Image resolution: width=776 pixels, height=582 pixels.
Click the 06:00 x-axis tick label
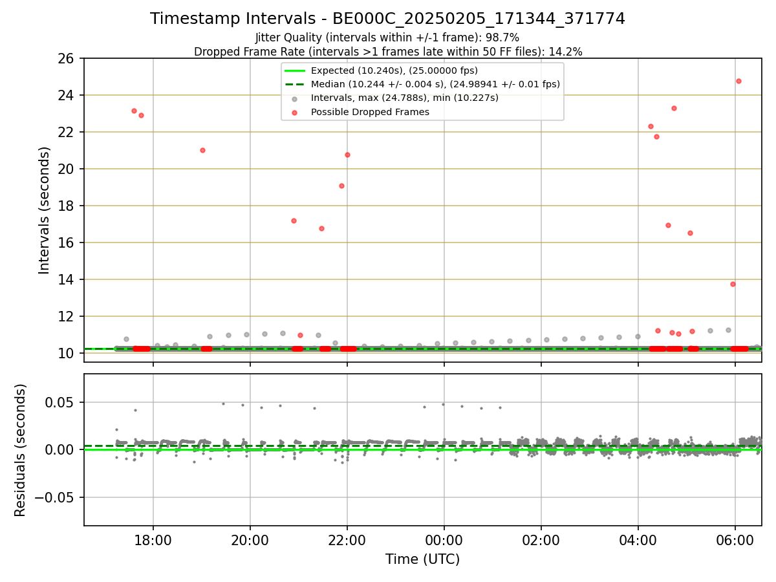735,540
